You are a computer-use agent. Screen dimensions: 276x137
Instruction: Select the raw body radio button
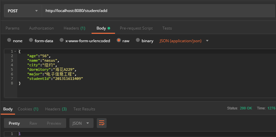pyautogui.click(x=119, y=41)
